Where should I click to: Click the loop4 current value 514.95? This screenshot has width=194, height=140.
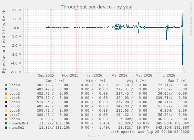point(43,102)
